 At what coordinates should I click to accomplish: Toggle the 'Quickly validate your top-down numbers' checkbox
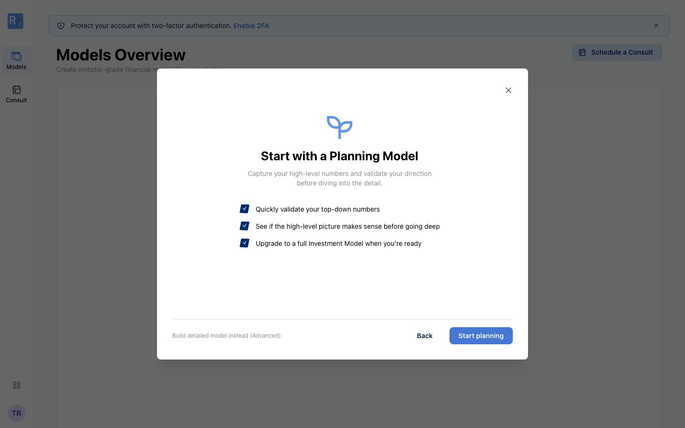[245, 209]
